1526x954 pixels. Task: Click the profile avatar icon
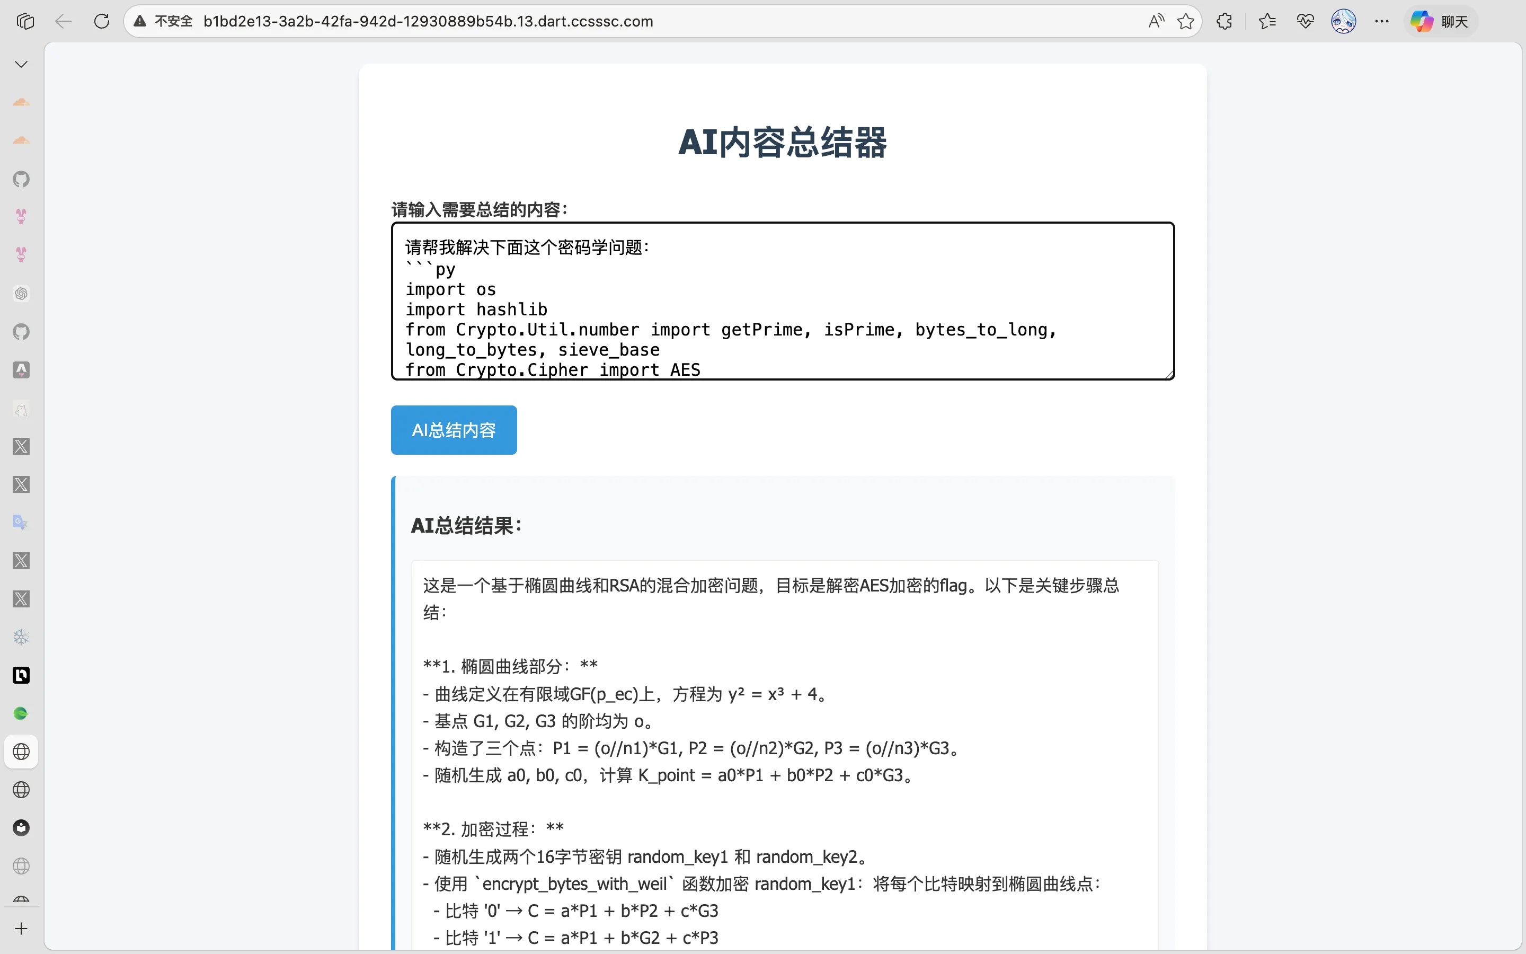pyautogui.click(x=1343, y=21)
